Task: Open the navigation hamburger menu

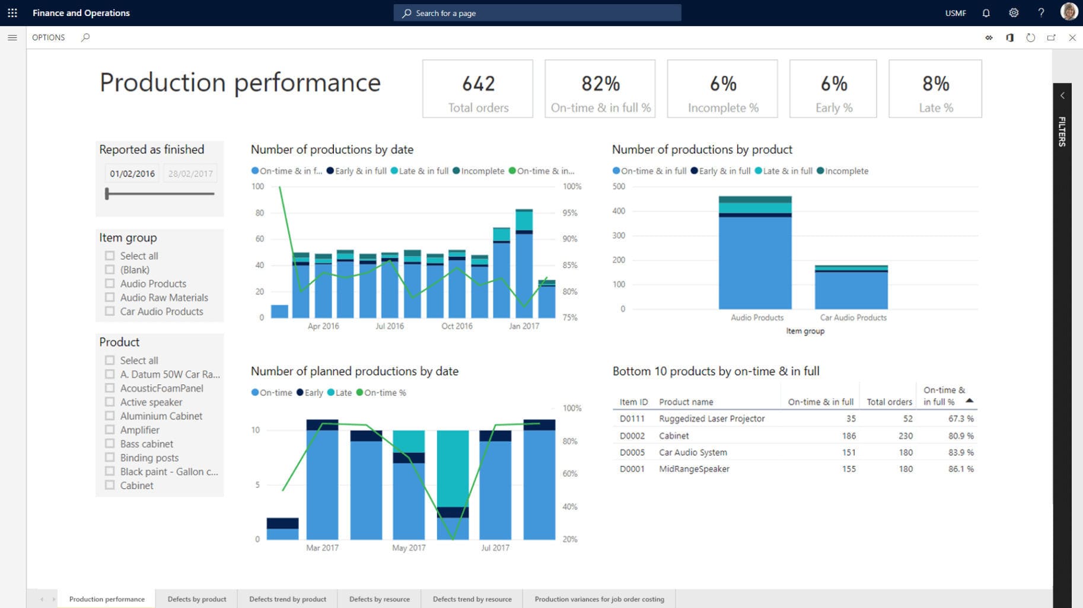Action: (x=12, y=37)
